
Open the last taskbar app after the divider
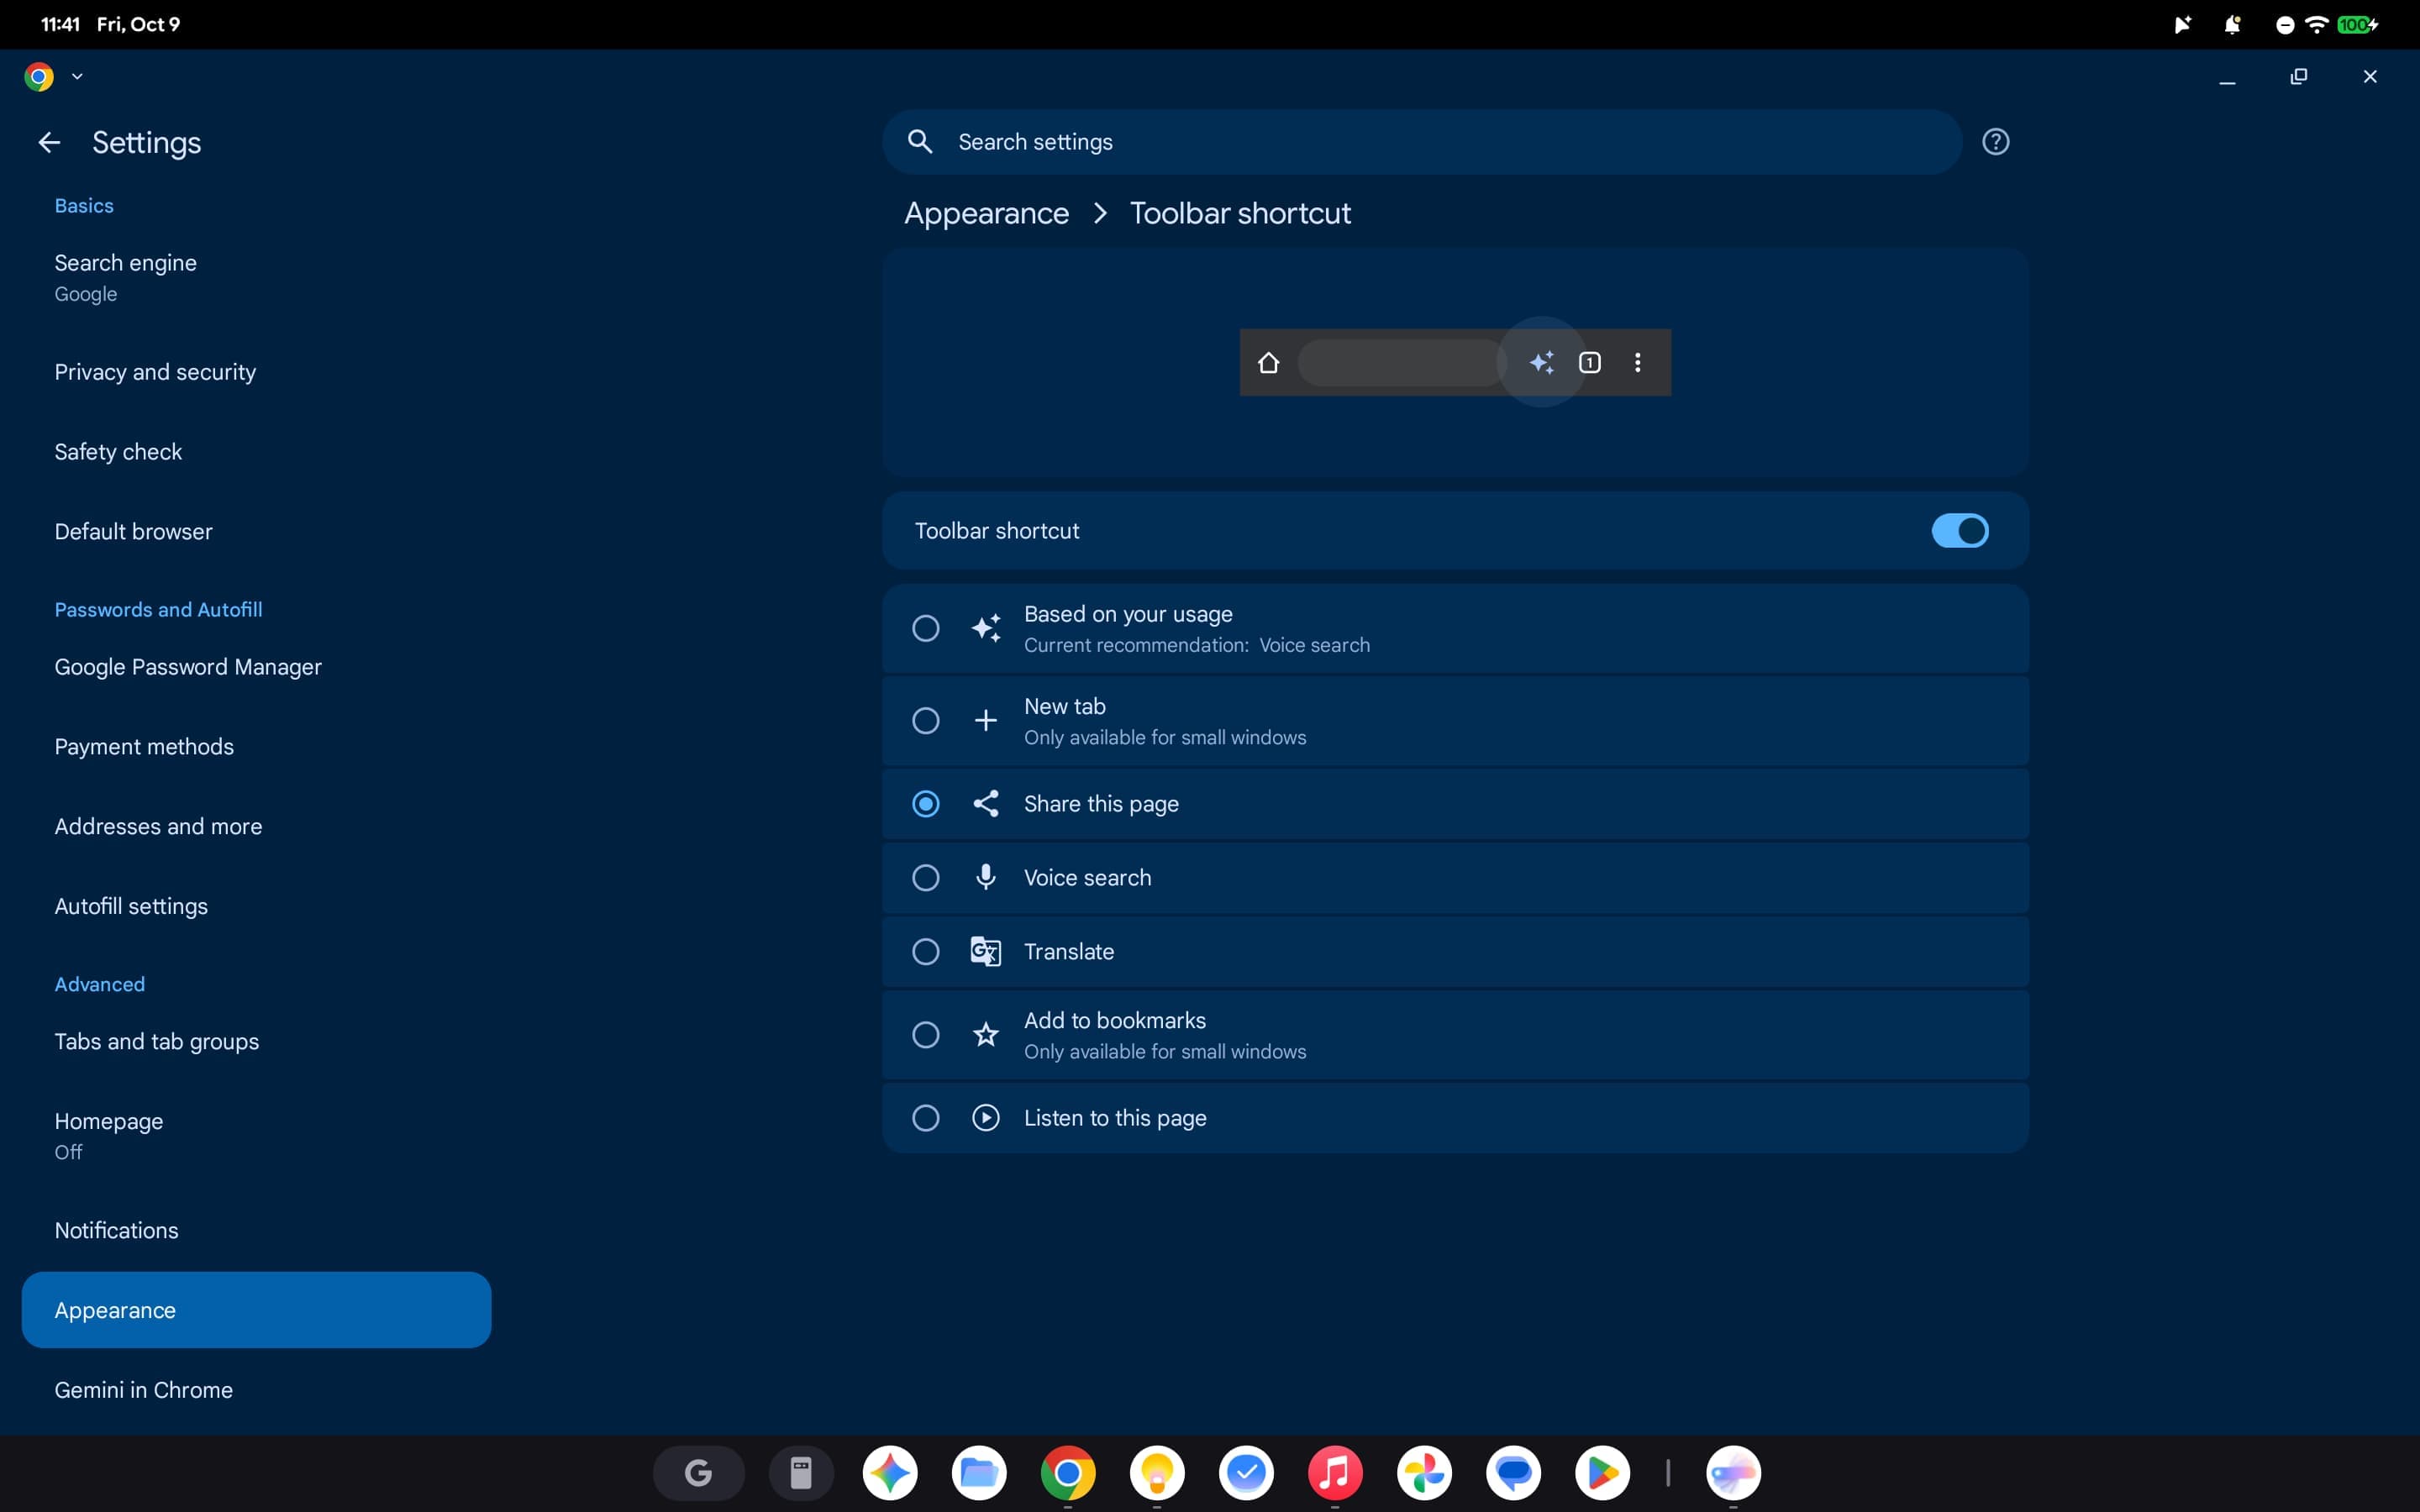click(x=1733, y=1473)
